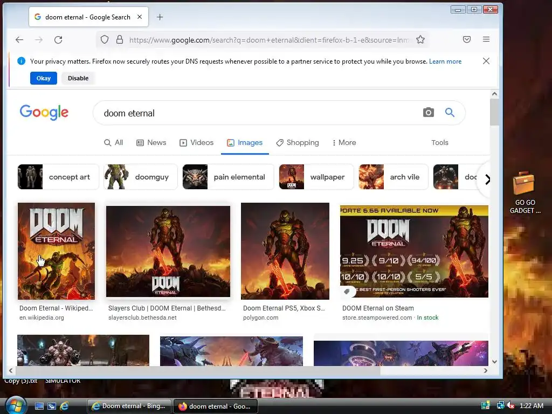Click Disable on the DNS privacy notice
The height and width of the screenshot is (414, 552).
click(78, 78)
